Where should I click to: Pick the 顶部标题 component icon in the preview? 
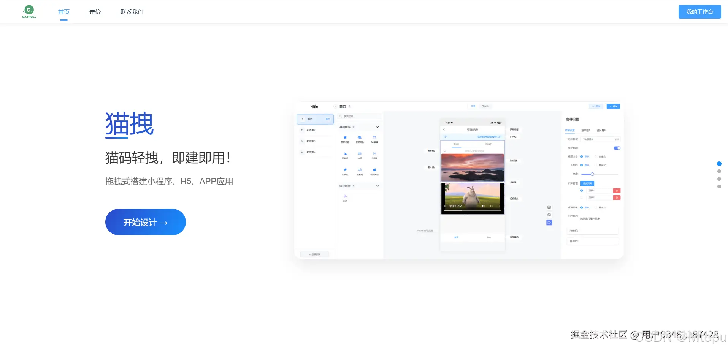(x=345, y=137)
